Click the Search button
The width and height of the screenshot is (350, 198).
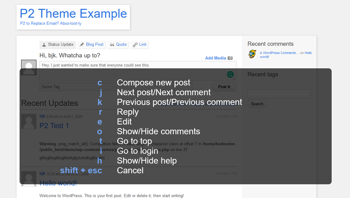tap(257, 104)
